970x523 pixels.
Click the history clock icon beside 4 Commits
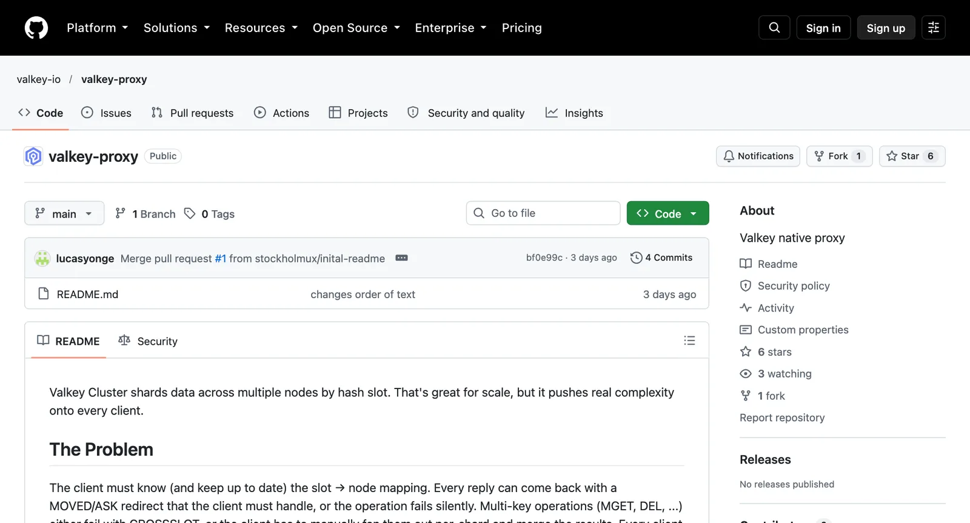pos(636,258)
